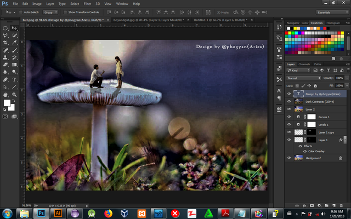
Task: Click the foreground color swatch
Action: [7, 103]
